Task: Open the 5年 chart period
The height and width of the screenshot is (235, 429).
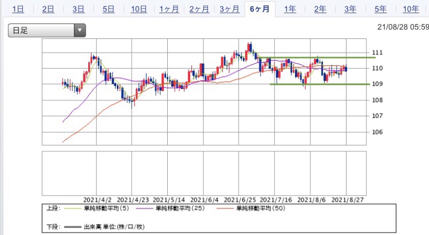Action: click(x=380, y=9)
